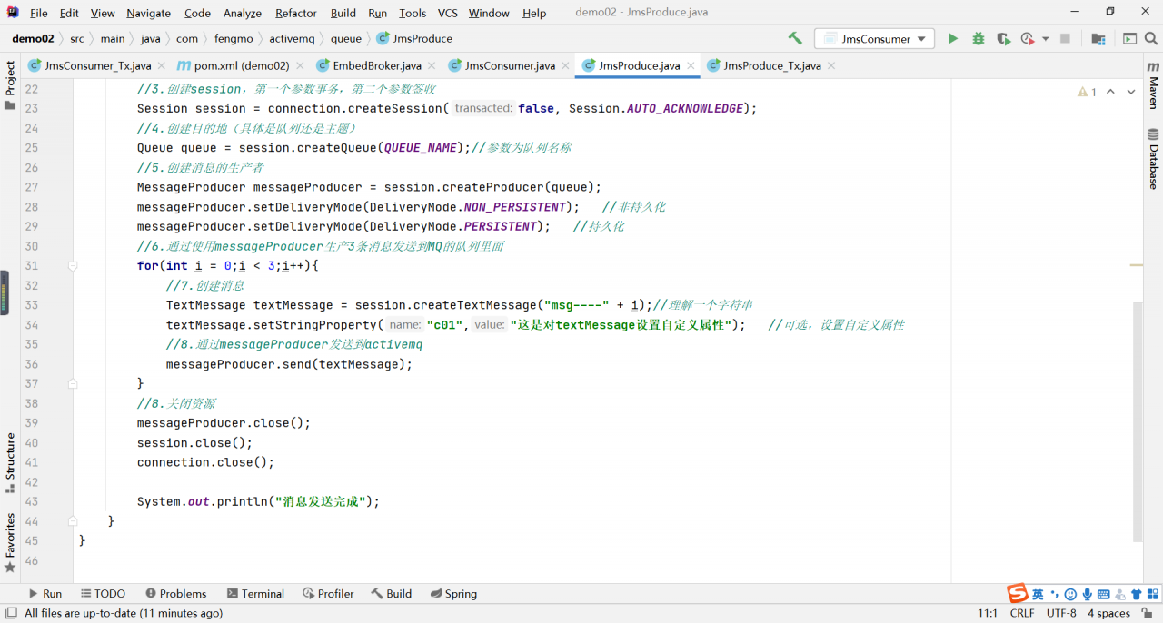Open the VCS menu
This screenshot has width=1163, height=623.
[x=447, y=13]
